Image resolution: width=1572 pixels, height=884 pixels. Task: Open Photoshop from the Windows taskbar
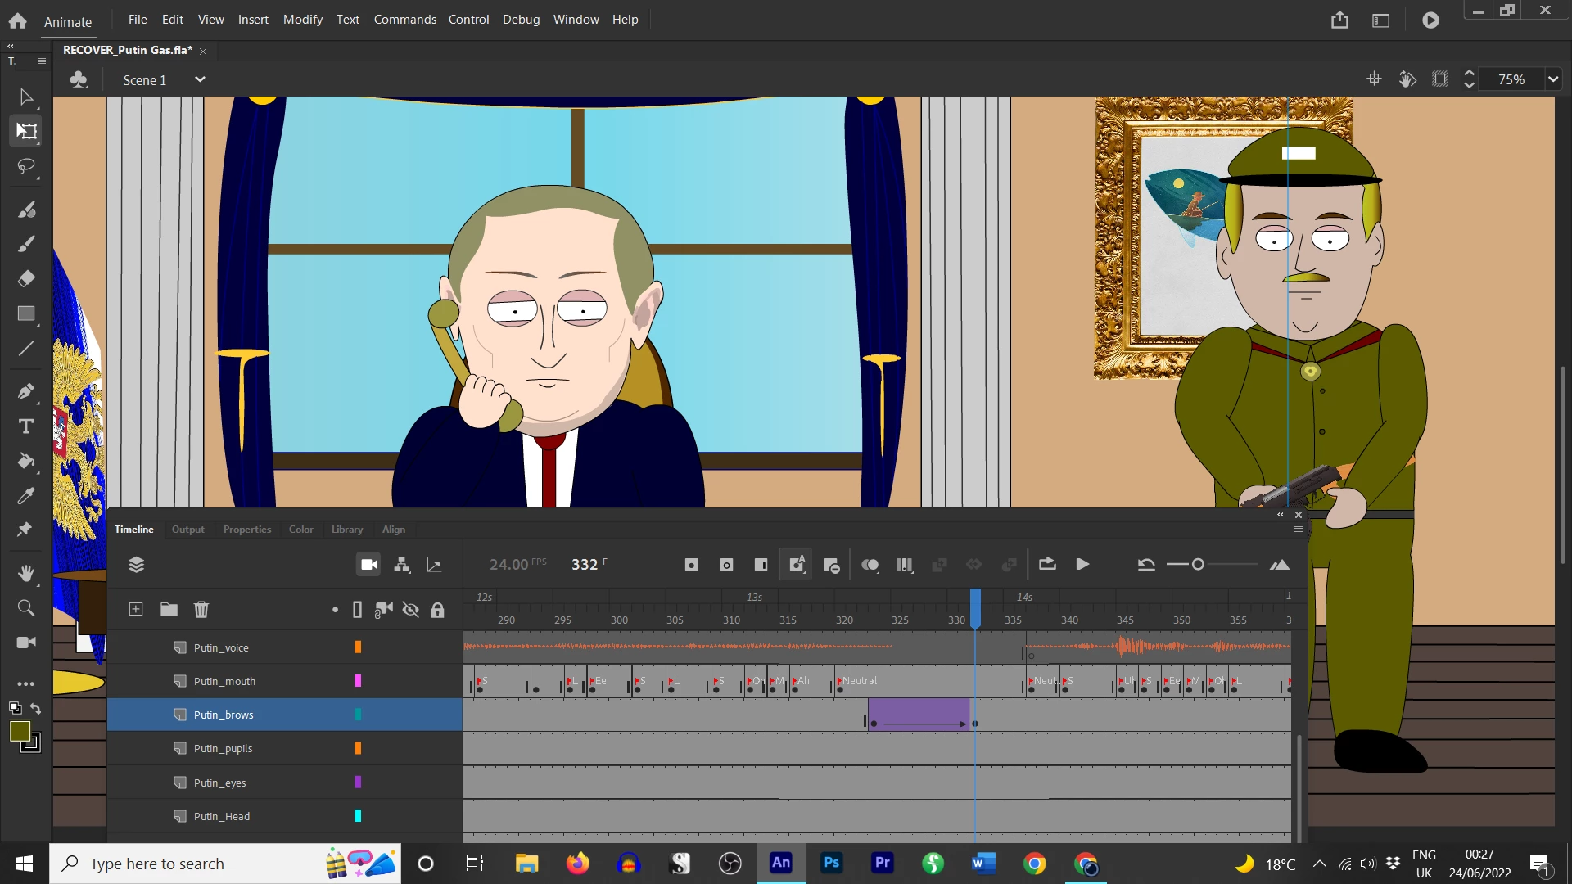(x=831, y=863)
